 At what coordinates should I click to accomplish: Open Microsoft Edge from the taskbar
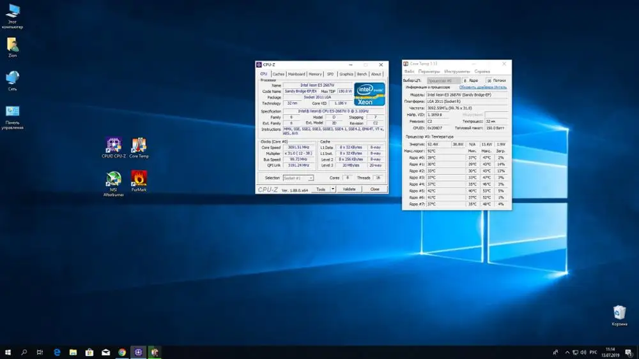(x=57, y=352)
